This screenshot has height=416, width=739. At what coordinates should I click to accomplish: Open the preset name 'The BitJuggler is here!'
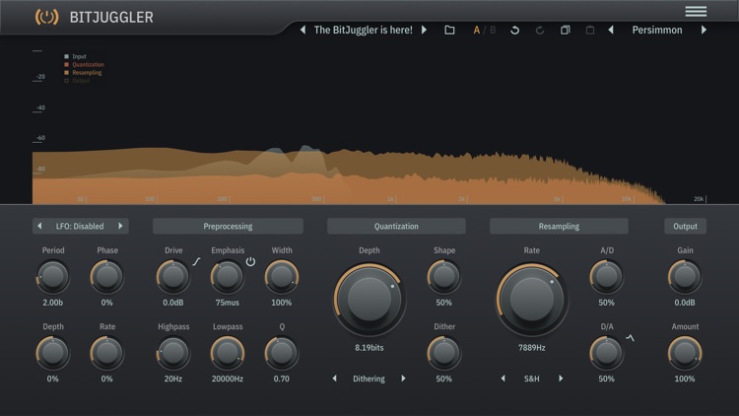tap(363, 31)
